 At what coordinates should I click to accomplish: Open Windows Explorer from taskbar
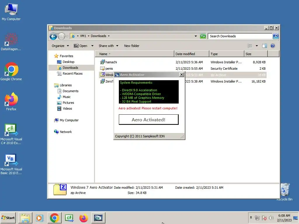pyautogui.click(x=25, y=218)
